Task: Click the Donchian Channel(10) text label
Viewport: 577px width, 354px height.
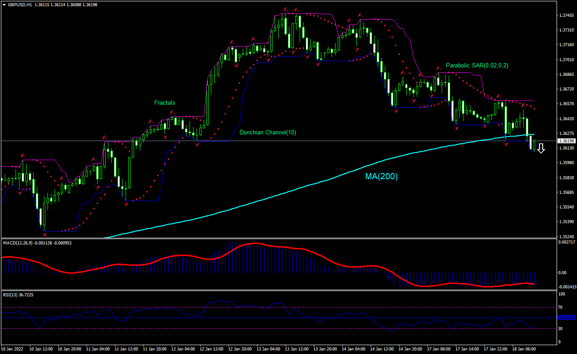Action: (267, 132)
